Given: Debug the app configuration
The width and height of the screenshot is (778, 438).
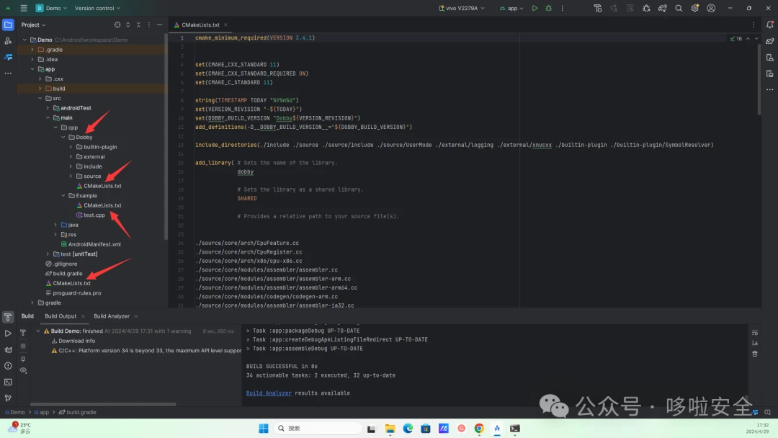Looking at the screenshot, I should click(x=548, y=9).
